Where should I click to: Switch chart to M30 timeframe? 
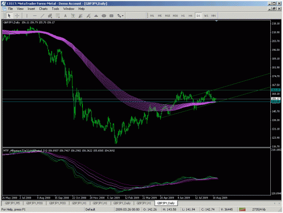(175, 16)
